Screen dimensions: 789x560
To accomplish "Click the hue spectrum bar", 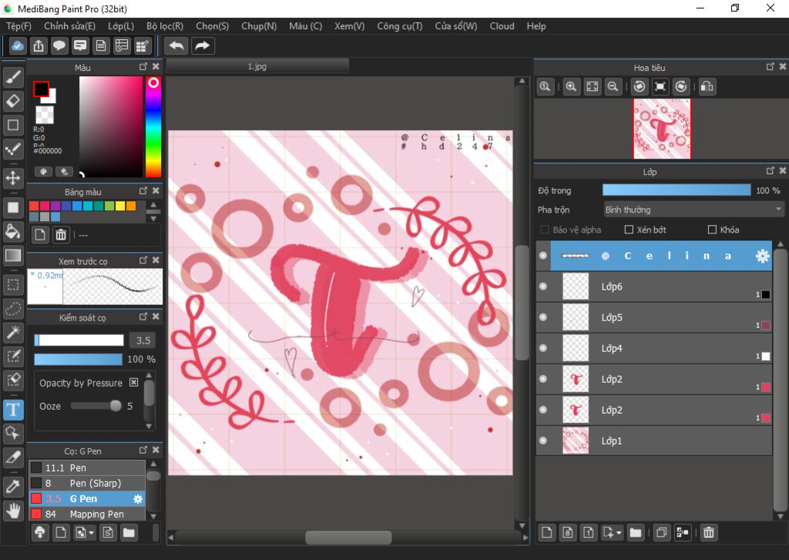I will (x=153, y=127).
